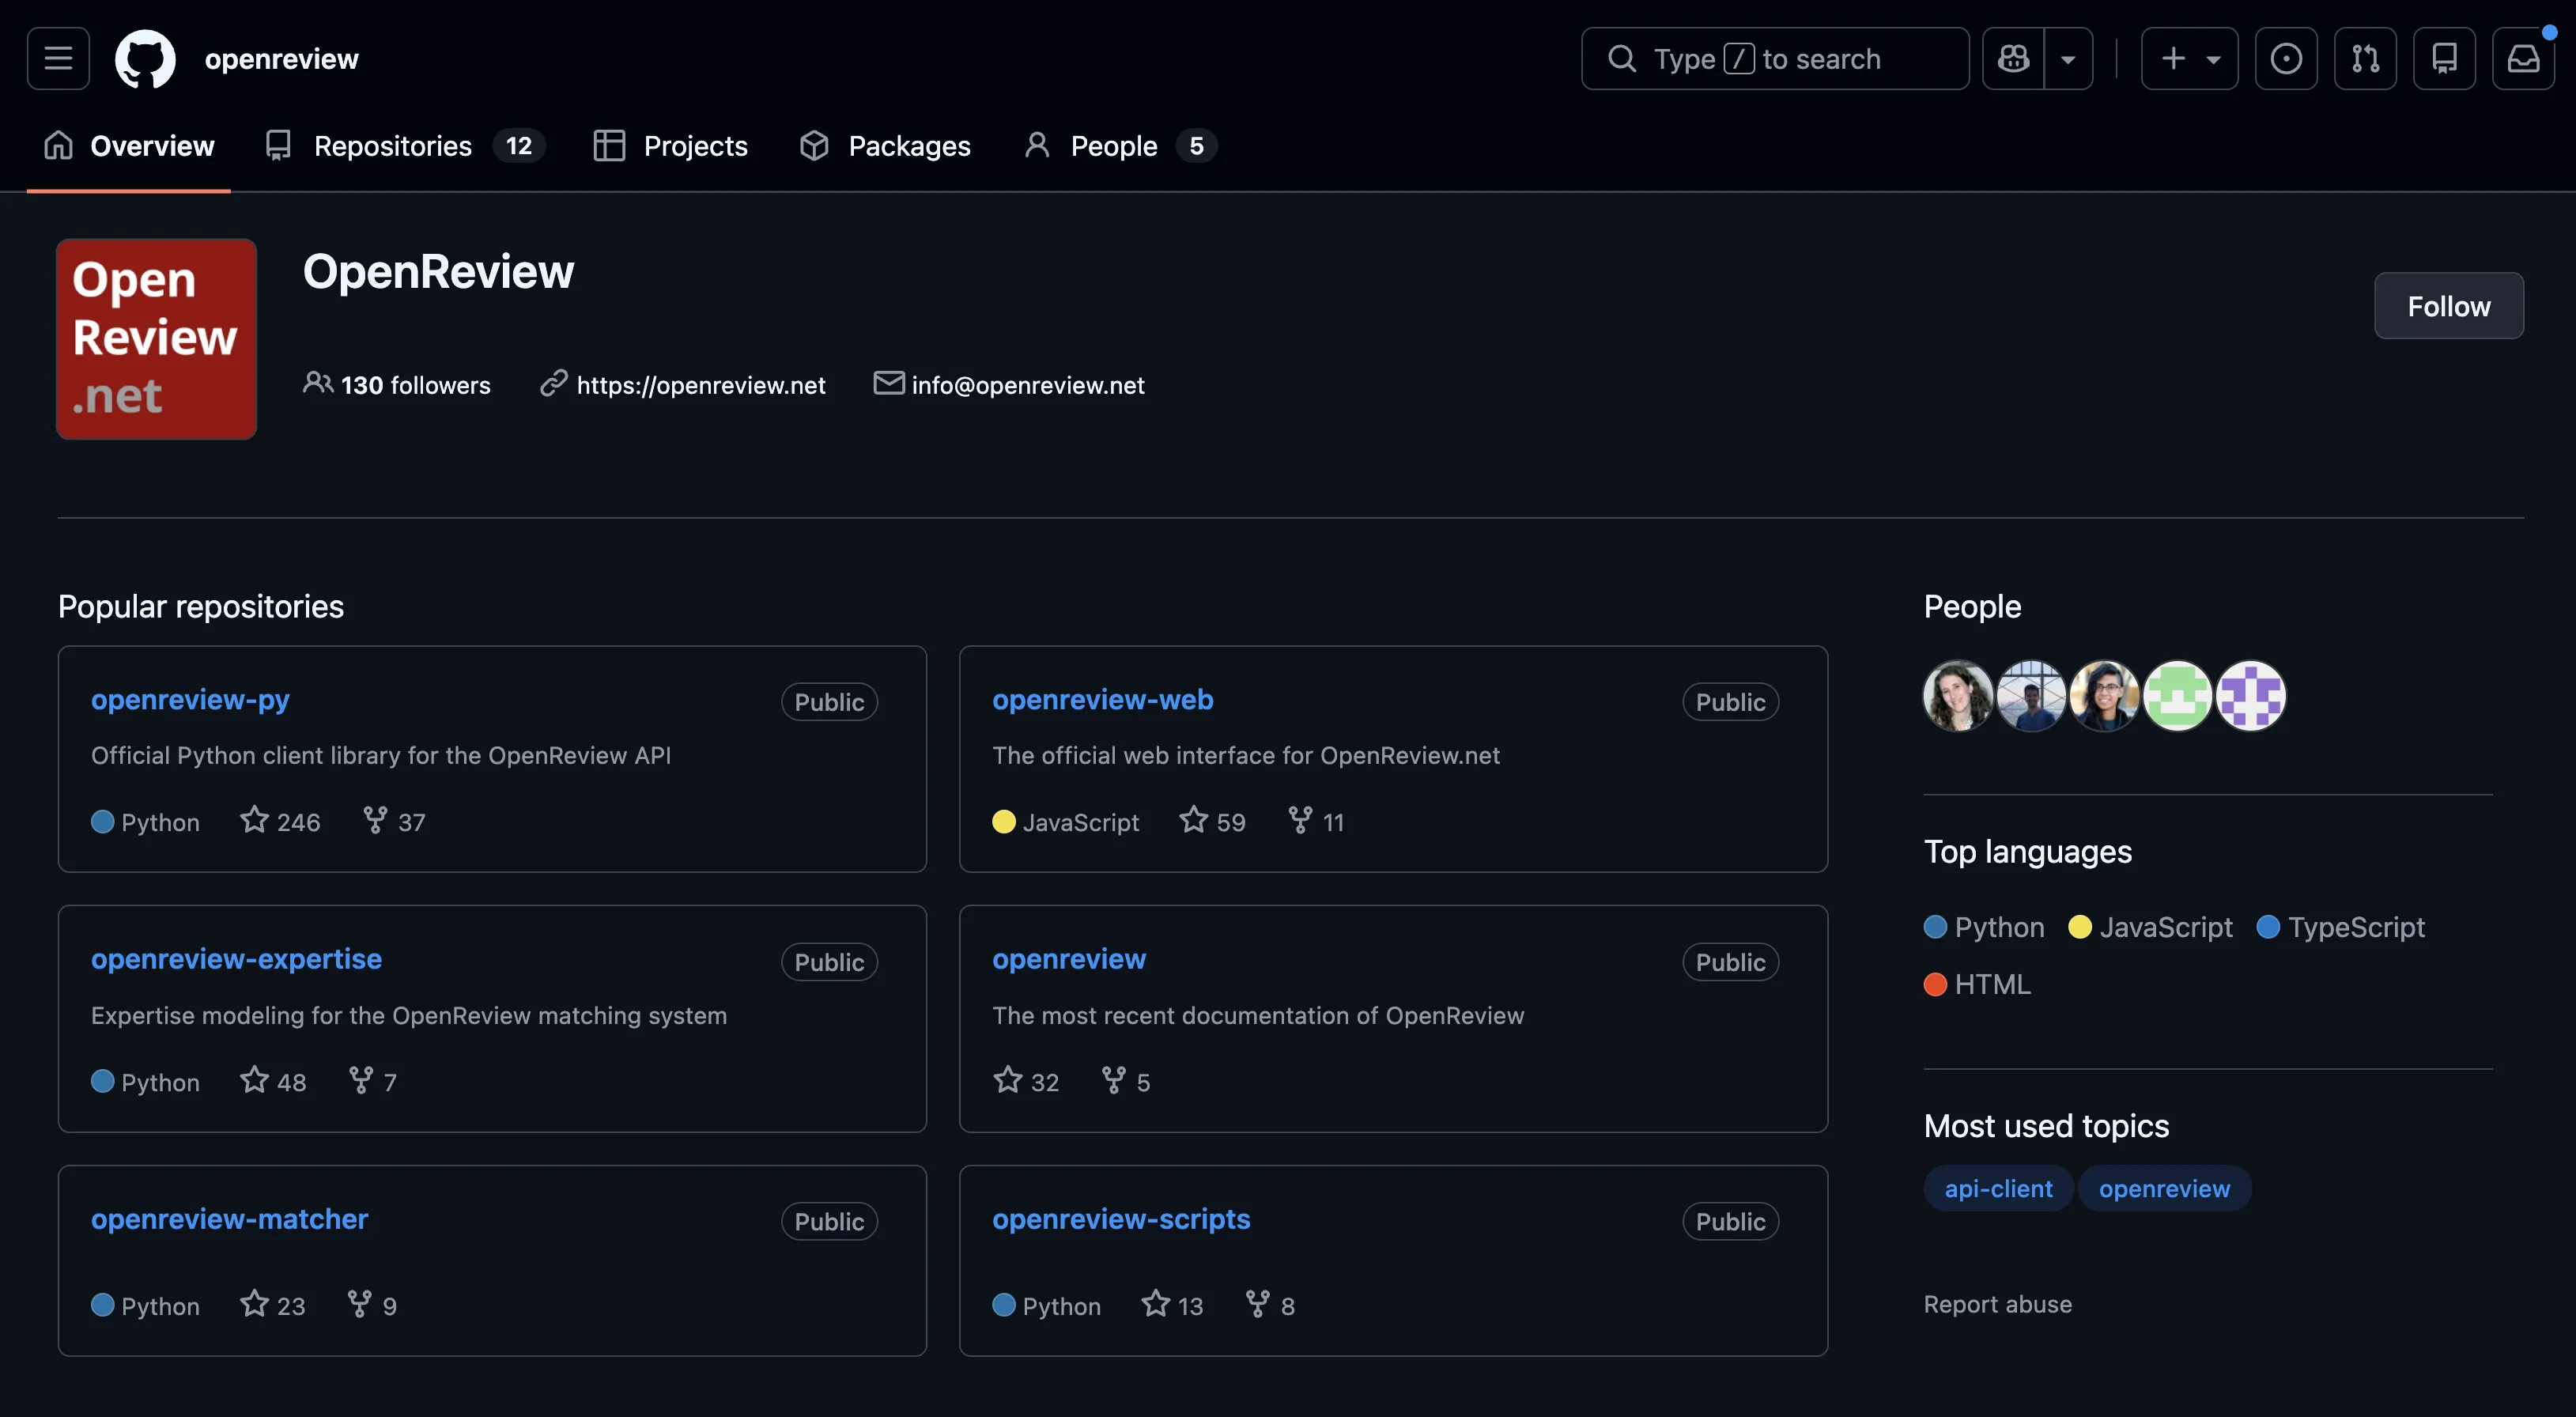This screenshot has height=1417, width=2576.
Task: Open the openreview-py repository
Action: coord(190,699)
